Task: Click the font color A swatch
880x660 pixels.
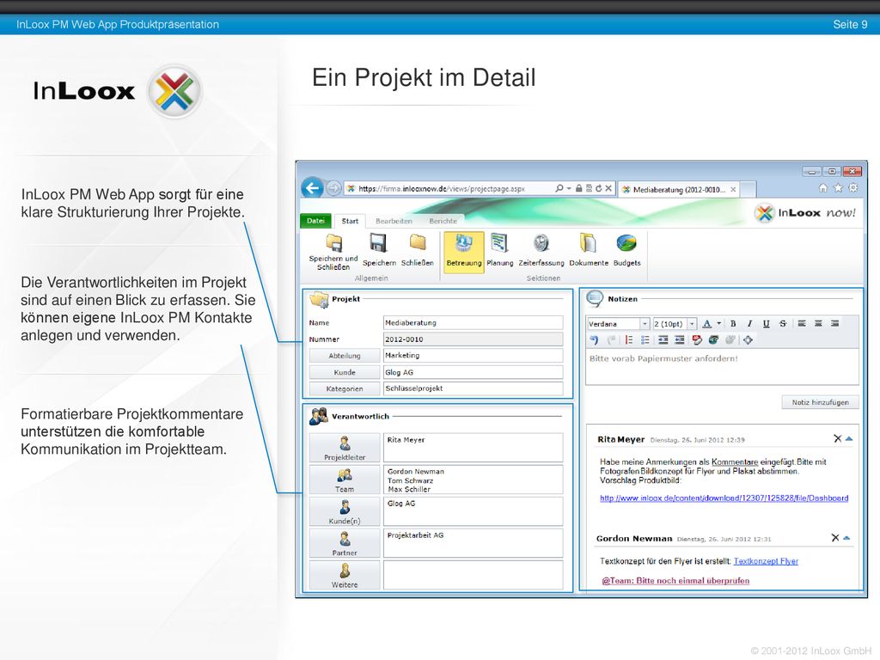Action: coord(707,324)
